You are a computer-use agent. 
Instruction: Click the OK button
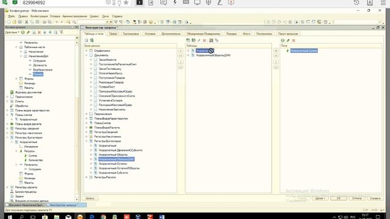339,198
